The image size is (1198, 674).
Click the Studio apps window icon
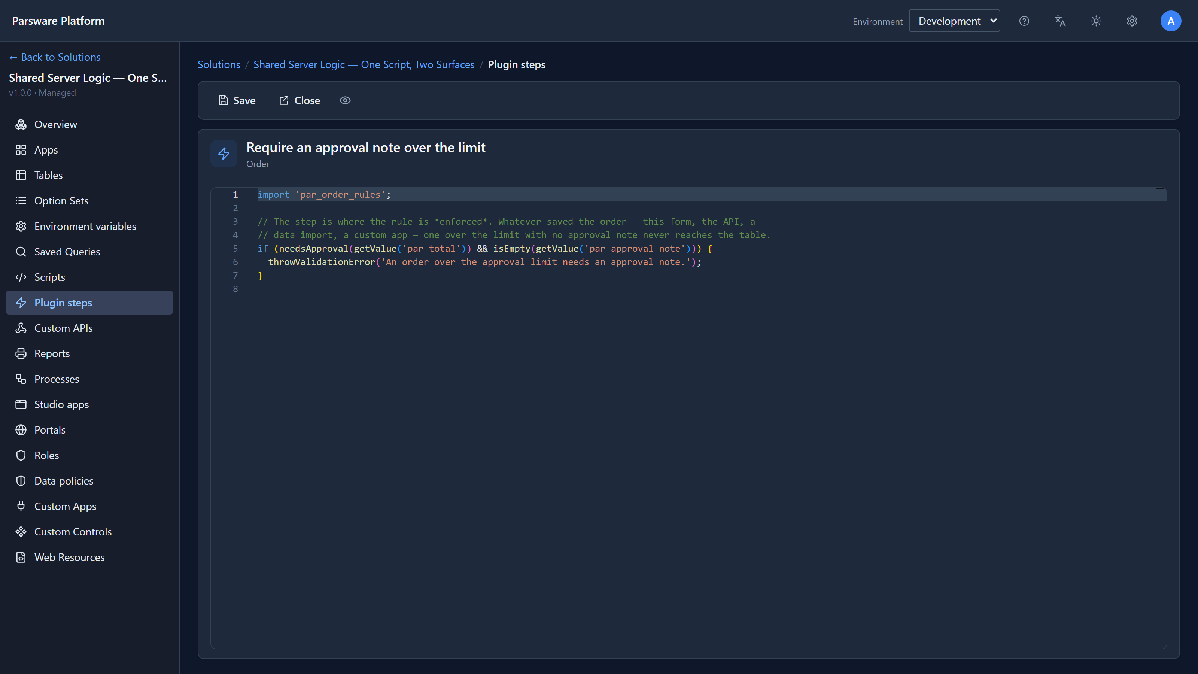pos(21,404)
